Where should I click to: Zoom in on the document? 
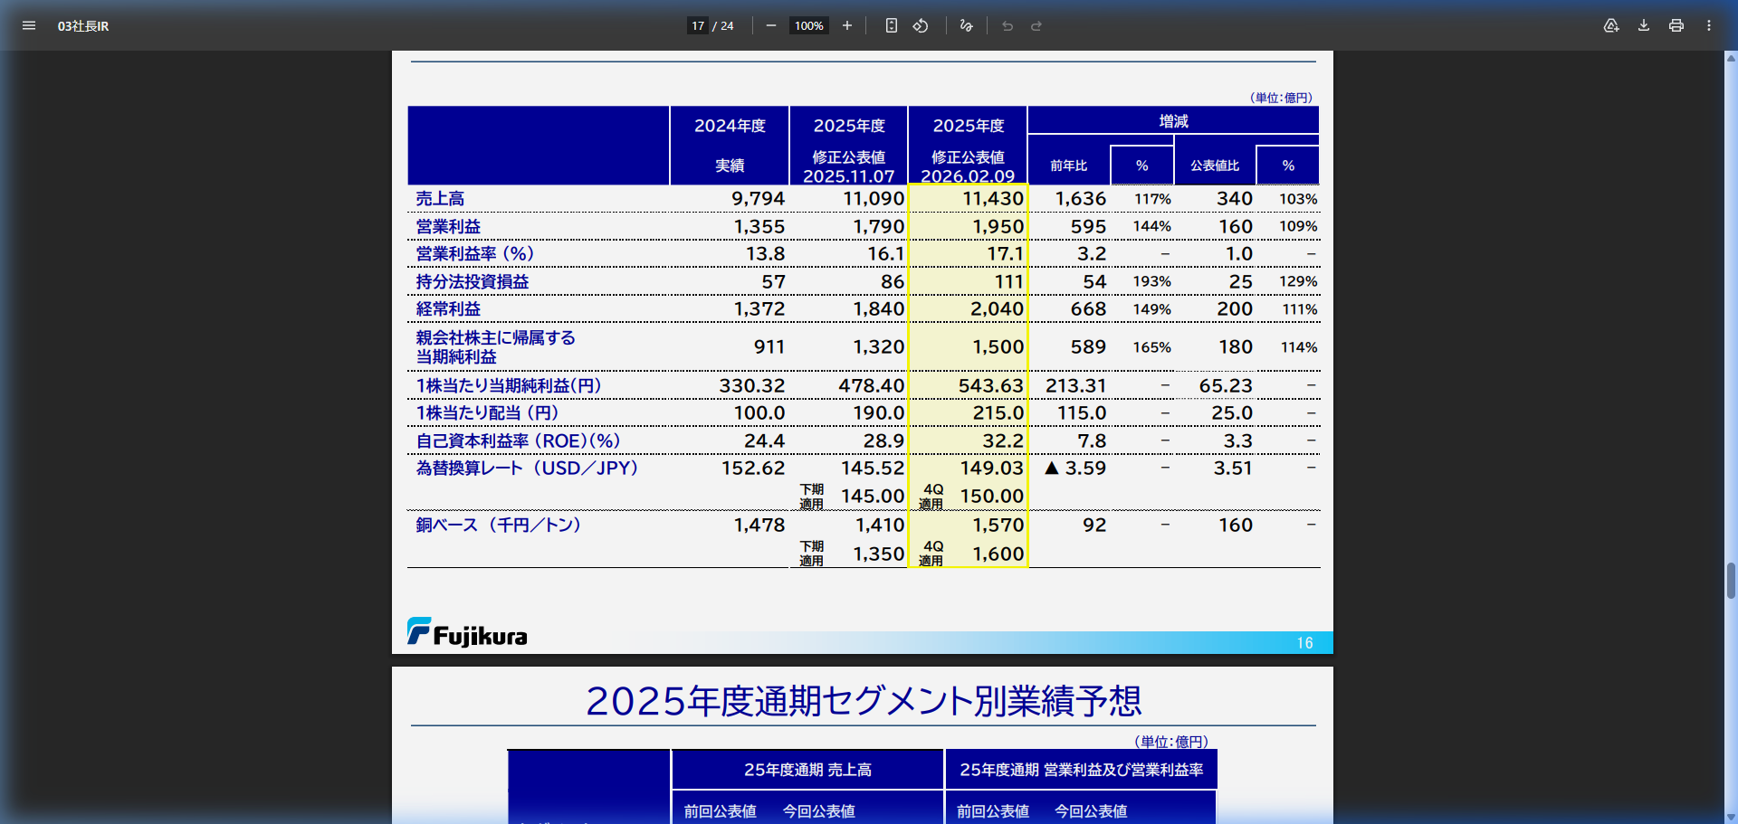(847, 26)
